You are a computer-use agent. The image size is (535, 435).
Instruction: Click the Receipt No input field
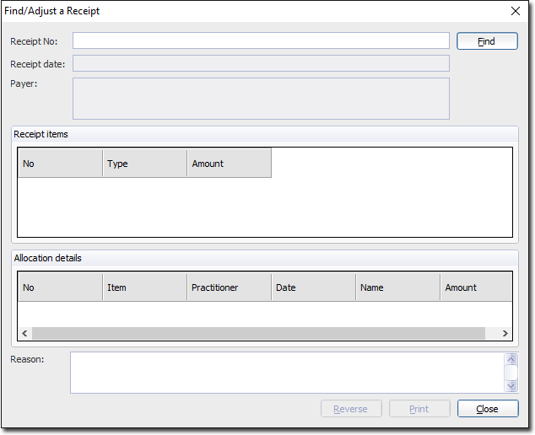pyautogui.click(x=261, y=40)
